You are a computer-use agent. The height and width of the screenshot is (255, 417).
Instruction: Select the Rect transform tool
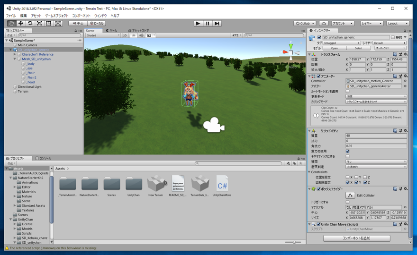tap(49, 23)
